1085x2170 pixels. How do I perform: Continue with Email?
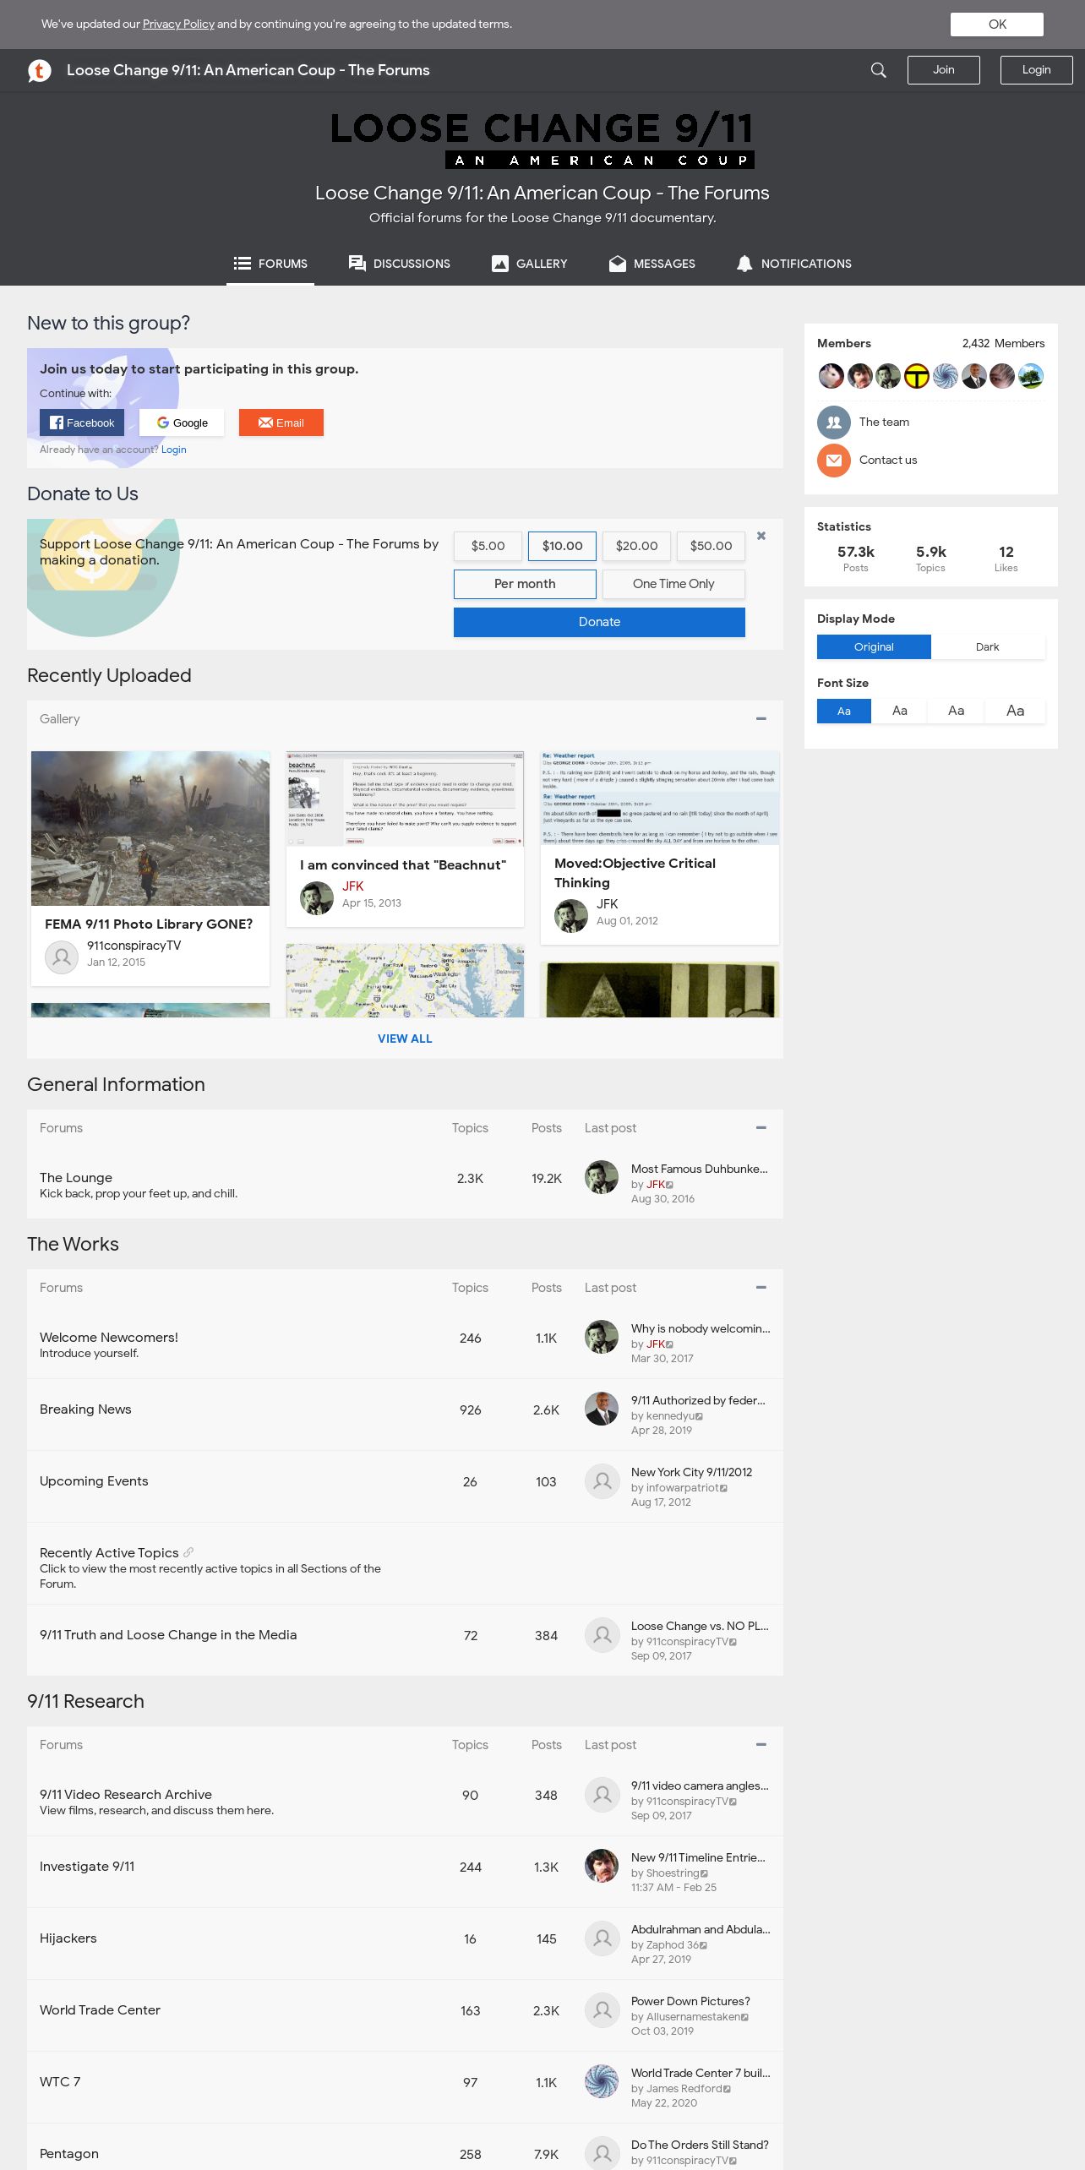click(281, 423)
